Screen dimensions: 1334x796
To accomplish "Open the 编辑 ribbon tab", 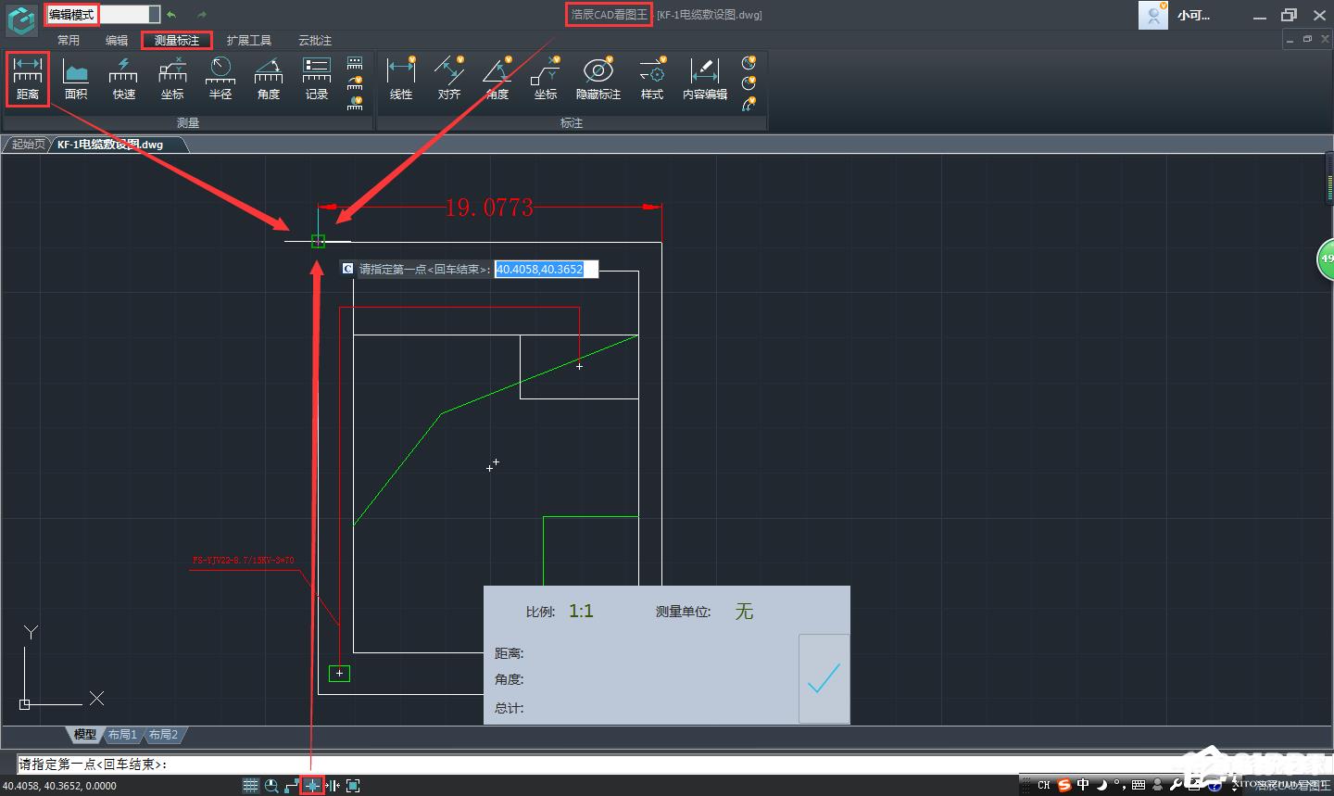I will [x=117, y=40].
